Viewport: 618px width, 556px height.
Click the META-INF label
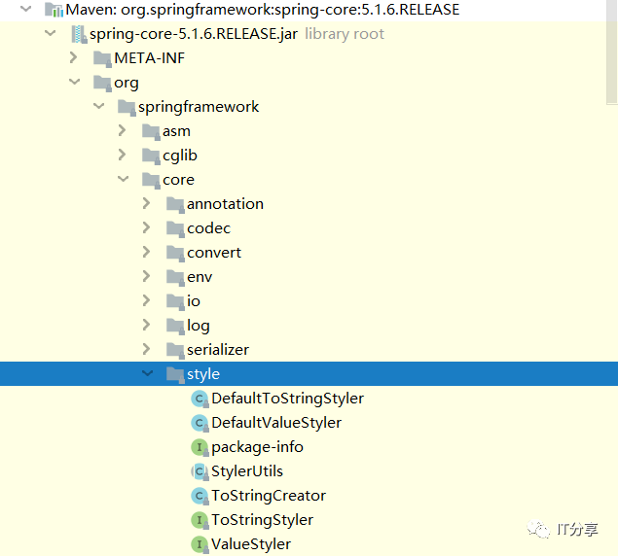(x=149, y=58)
